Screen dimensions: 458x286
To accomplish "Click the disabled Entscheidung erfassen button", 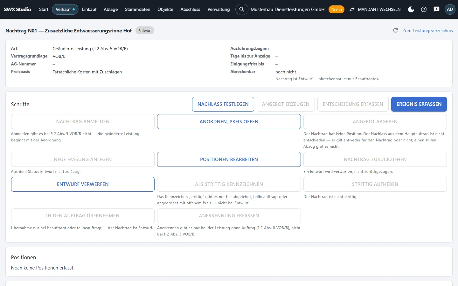I will [353, 104].
